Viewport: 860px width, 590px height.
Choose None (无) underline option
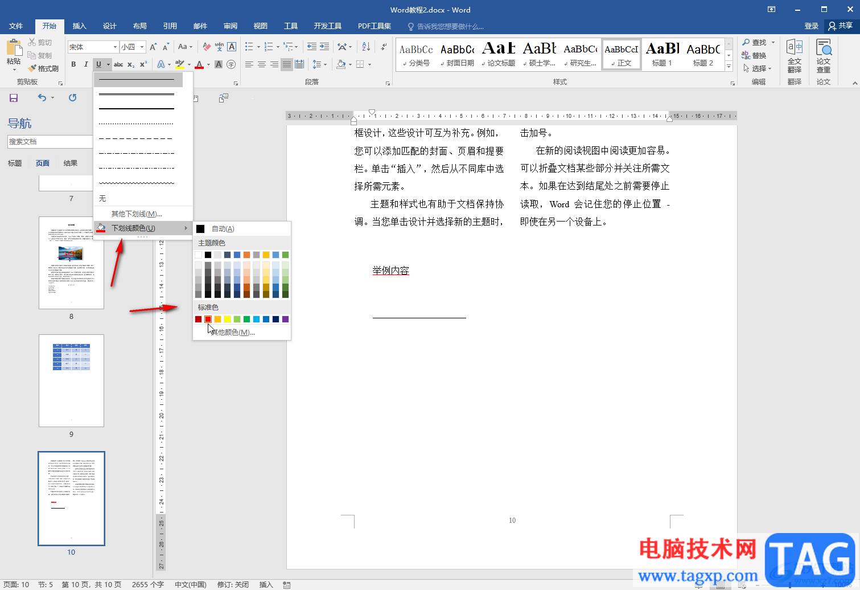[x=143, y=198]
